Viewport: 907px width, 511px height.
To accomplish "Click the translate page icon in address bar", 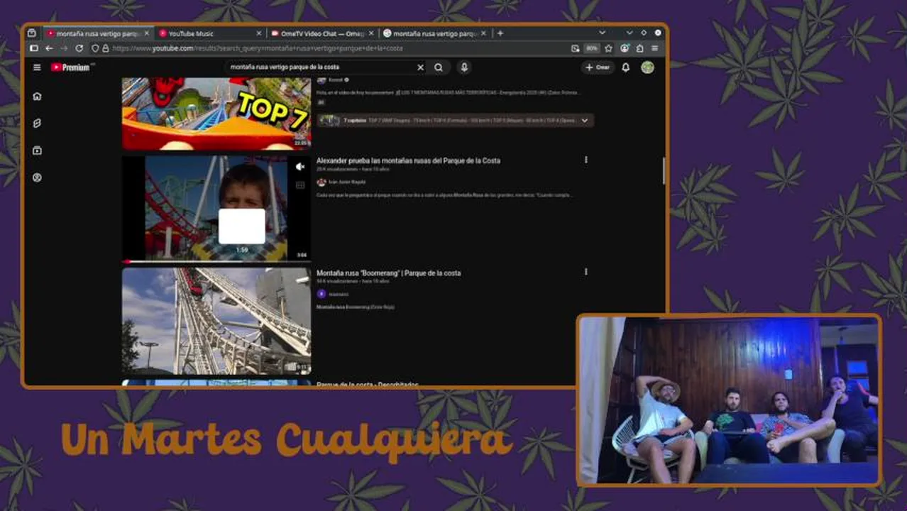I will pos(576,48).
